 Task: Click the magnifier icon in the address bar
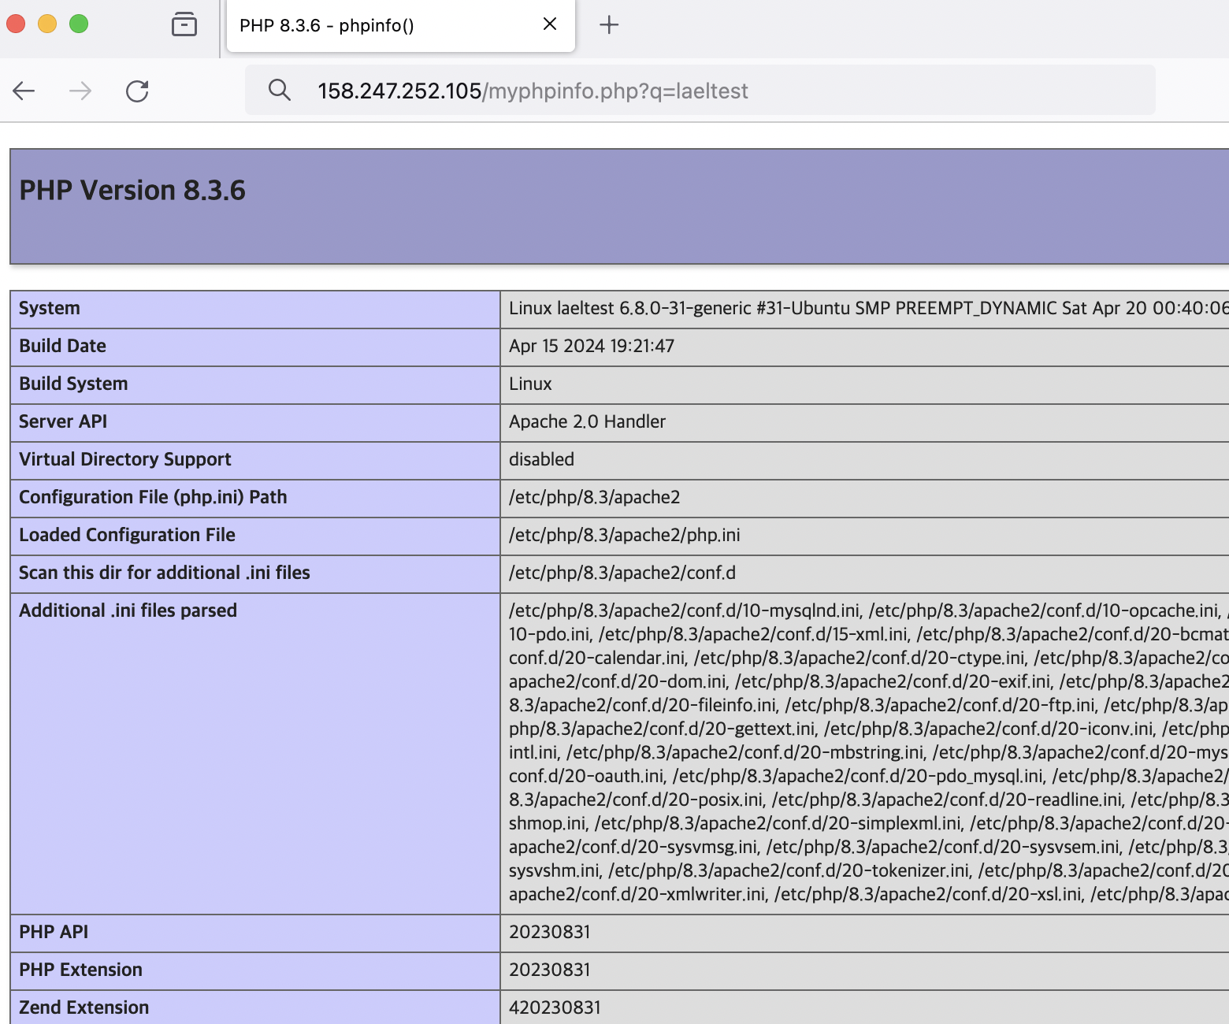point(280,90)
